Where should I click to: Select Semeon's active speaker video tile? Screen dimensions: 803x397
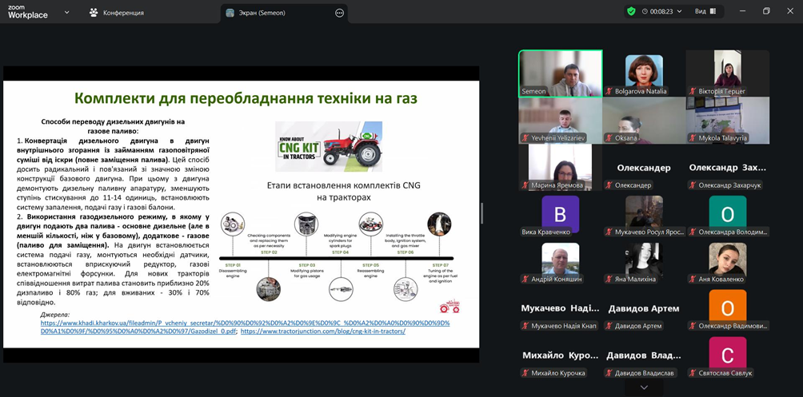coord(560,73)
